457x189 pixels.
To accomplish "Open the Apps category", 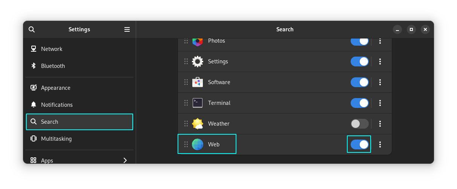I will coord(80,158).
